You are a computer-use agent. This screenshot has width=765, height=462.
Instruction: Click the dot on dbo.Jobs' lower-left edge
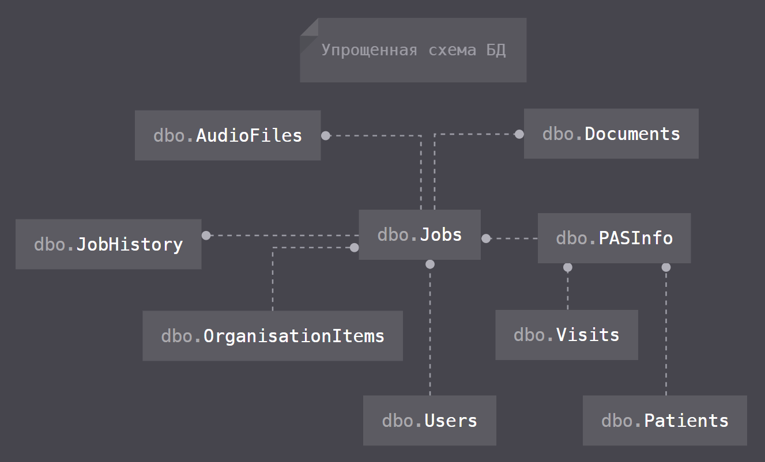click(355, 248)
